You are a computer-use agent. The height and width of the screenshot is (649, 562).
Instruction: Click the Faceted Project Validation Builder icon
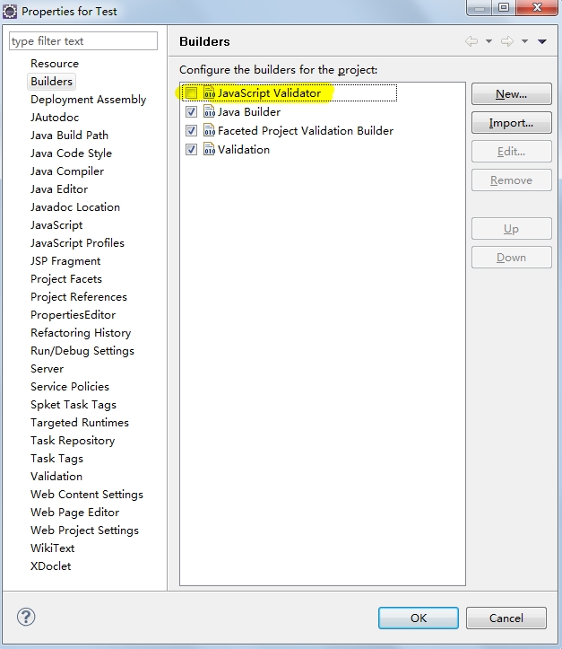point(210,131)
